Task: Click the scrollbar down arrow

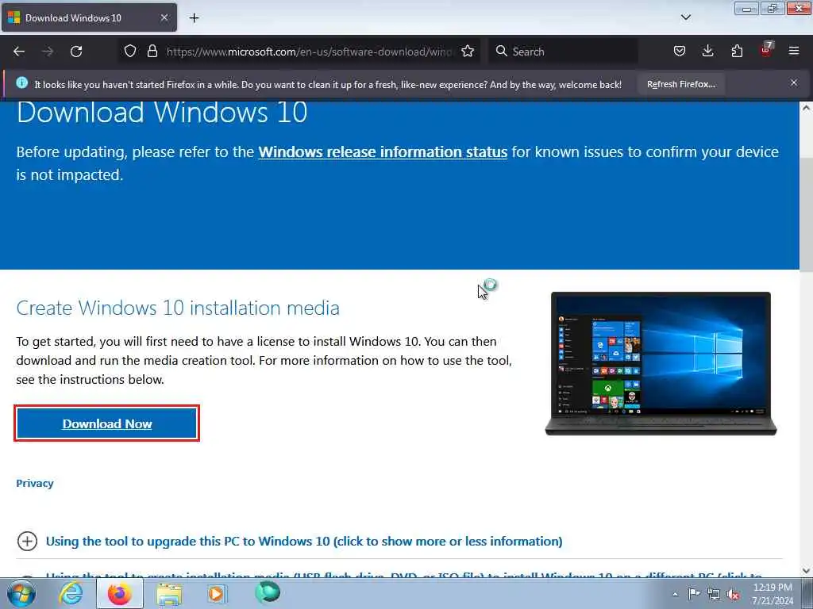Action: pos(806,571)
